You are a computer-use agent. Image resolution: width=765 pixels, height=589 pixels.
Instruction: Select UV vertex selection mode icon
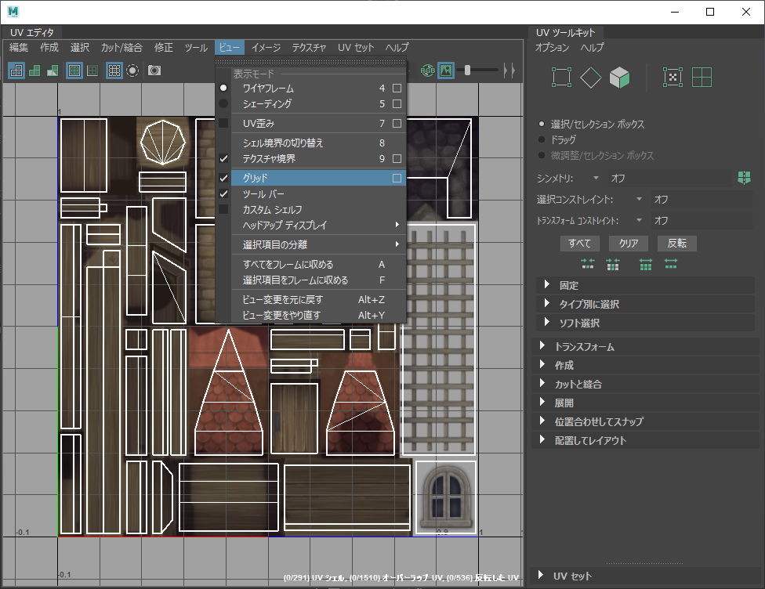(561, 77)
